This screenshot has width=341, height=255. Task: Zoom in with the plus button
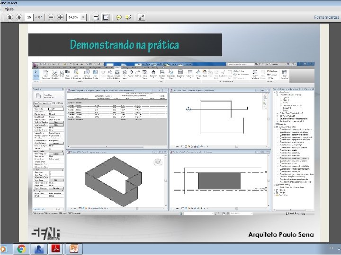pyautogui.click(x=60, y=17)
